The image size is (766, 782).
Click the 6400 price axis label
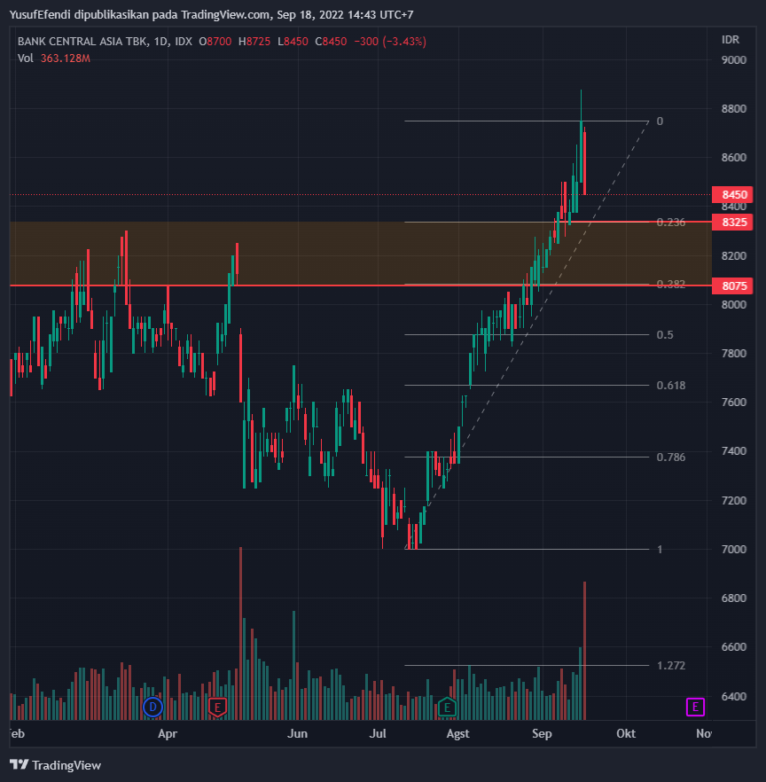(733, 697)
